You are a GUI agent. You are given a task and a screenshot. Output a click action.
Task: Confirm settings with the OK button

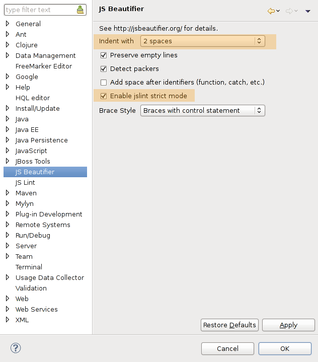point(285,348)
